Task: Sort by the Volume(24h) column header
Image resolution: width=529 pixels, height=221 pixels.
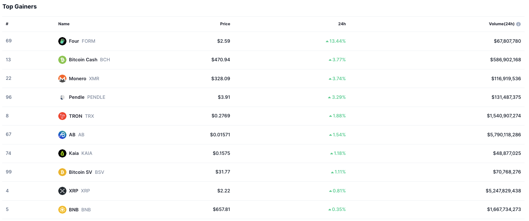Action: [502, 24]
